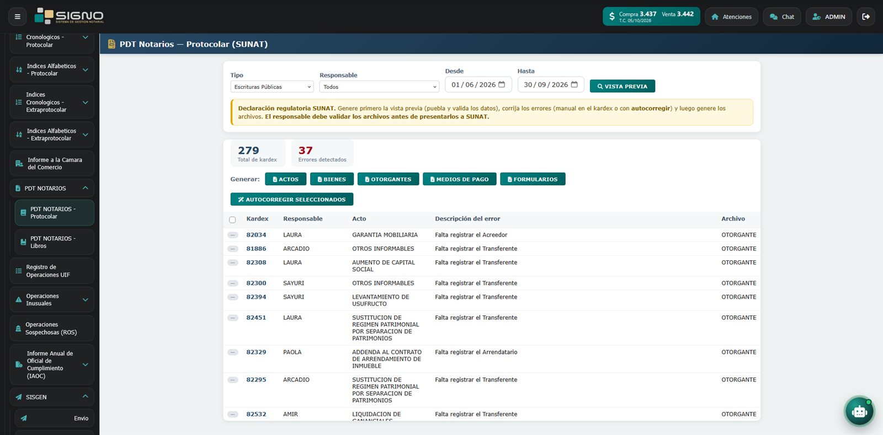Viewport: 883px width, 435px height.
Task: Click the VISTA PREVIA button
Action: tap(622, 86)
